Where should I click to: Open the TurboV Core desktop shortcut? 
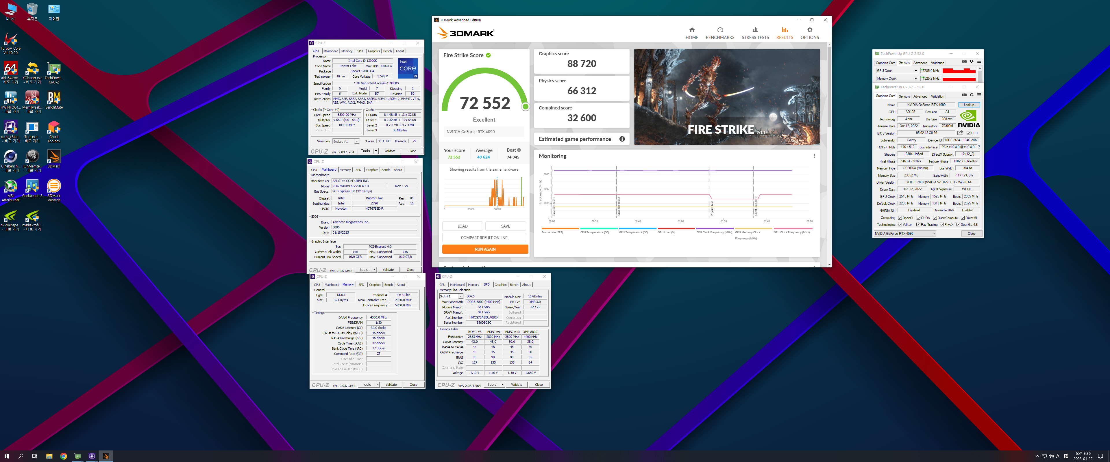10,44
